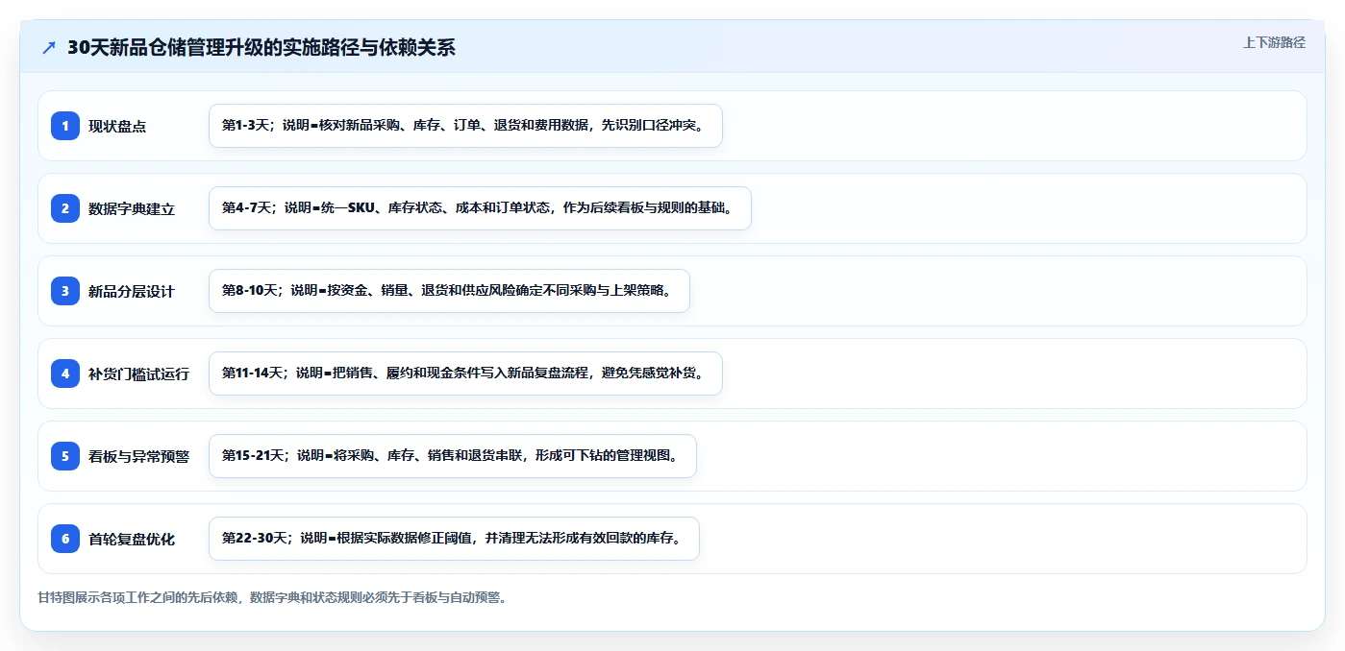Select the 新品分层设计 step label
Image resolution: width=1345 pixels, height=651 pixels.
[132, 291]
